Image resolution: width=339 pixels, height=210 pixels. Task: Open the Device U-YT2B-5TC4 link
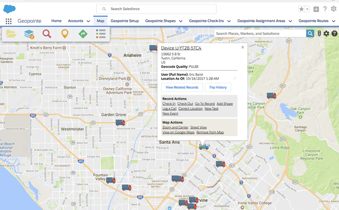(x=181, y=48)
